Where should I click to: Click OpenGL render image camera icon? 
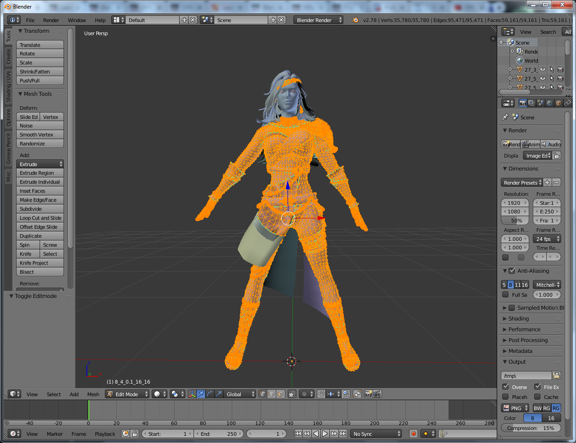[369, 394]
